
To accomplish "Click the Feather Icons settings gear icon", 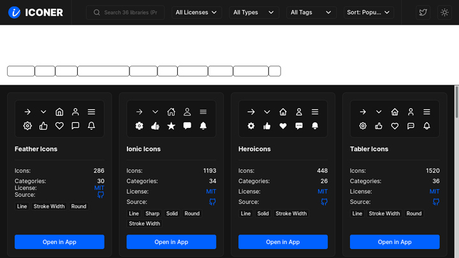I will click(27, 125).
